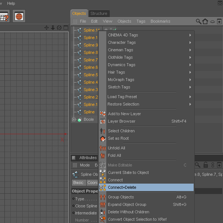Expand Clothilde Tags submenu arrow
This screenshot has height=223, width=223.
click(190, 58)
